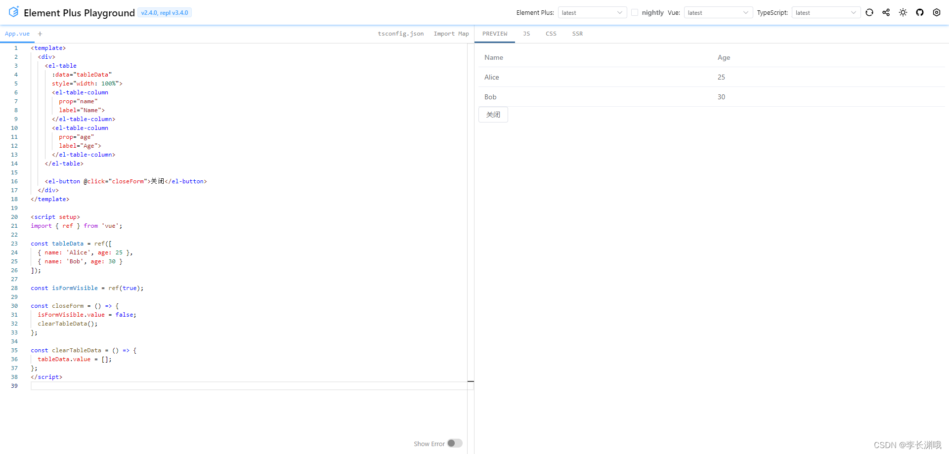Screen dimensions: 949x454
Task: Click the v2.4.0 repl version badge
Action: tap(165, 13)
